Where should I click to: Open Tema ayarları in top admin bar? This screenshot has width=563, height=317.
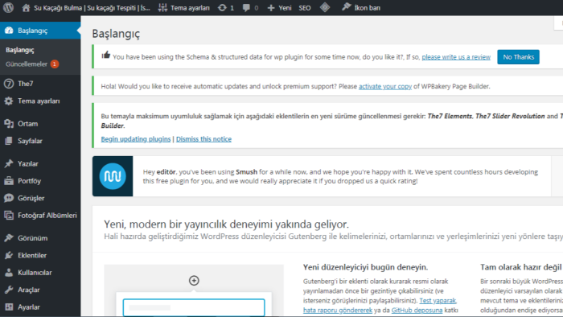[x=184, y=7]
